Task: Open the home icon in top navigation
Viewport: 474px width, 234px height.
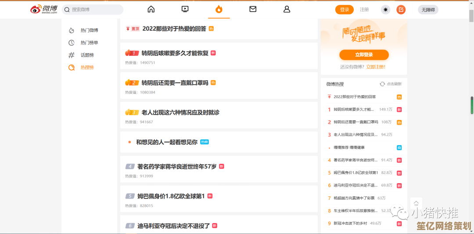Action: click(151, 9)
